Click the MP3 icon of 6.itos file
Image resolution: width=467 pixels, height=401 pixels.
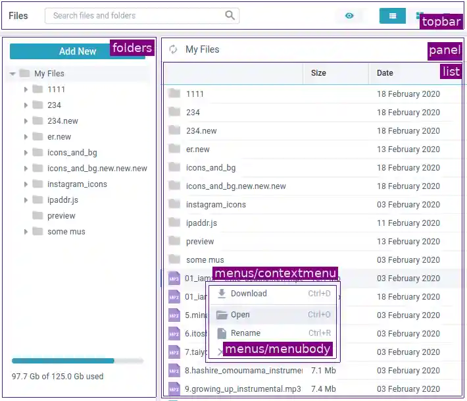[x=174, y=334]
